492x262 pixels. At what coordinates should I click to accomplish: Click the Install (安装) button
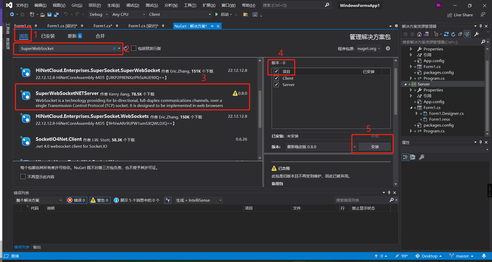pos(375,147)
